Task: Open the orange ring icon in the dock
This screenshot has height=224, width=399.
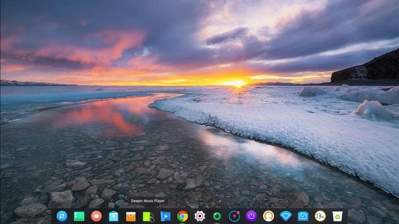Action: pos(269,216)
